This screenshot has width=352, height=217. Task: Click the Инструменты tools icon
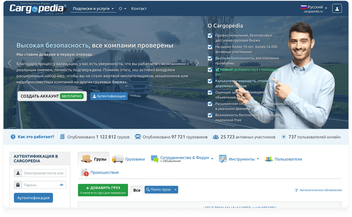click(223, 159)
